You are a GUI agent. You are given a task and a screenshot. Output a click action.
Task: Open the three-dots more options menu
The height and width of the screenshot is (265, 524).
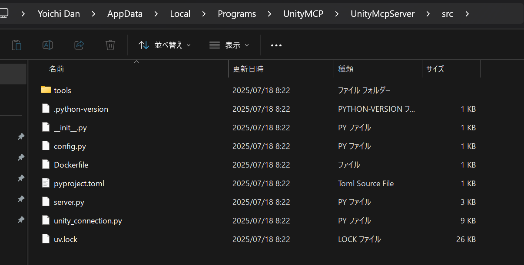point(276,45)
